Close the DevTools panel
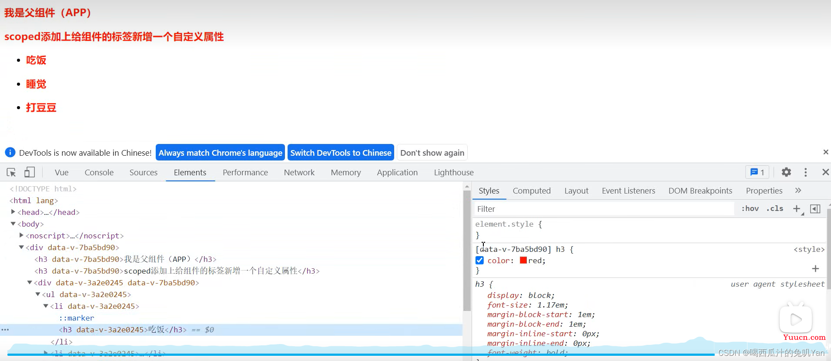The height and width of the screenshot is (361, 831). coord(825,172)
